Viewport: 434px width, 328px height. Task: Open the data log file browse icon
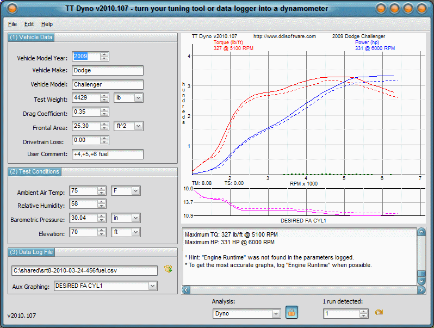pyautogui.click(x=168, y=269)
